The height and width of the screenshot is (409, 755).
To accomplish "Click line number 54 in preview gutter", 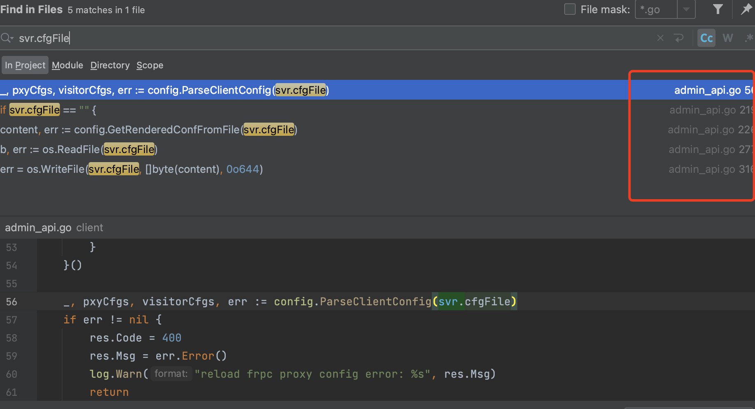I will [x=12, y=265].
